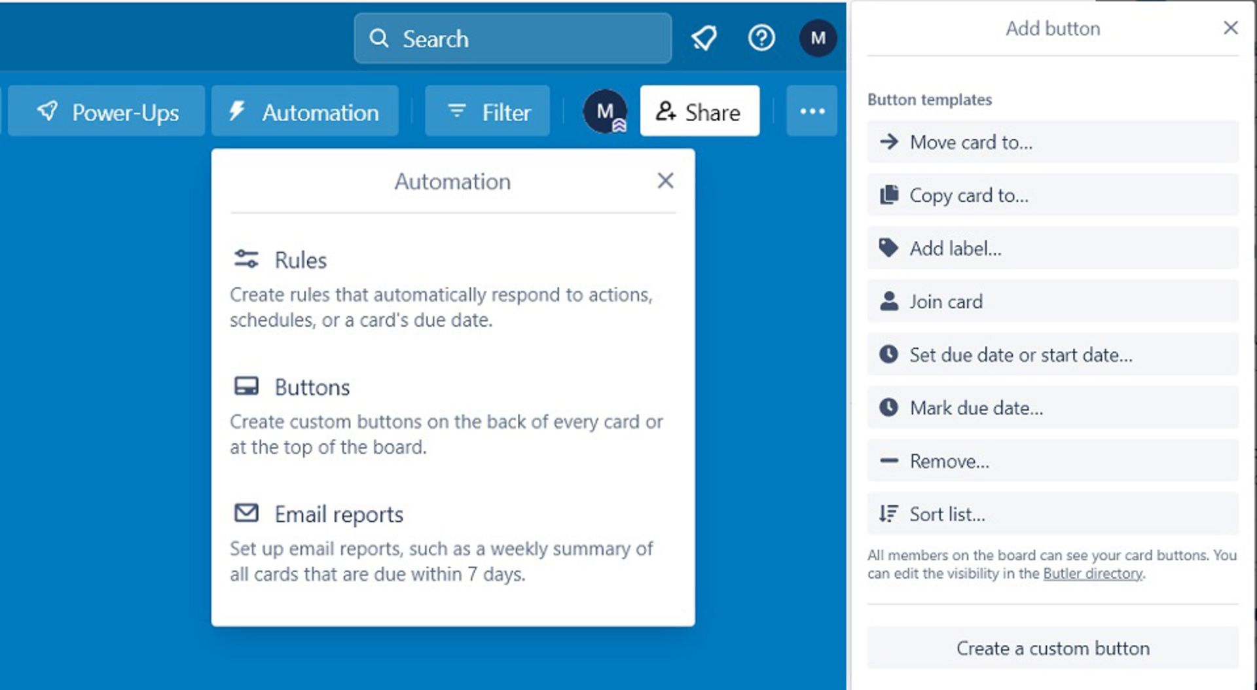Open the account avatar in top bar
1257x690 pixels.
[x=817, y=39]
